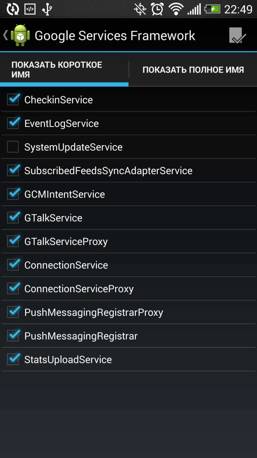Tap the PushMessagingRegistrarProxy list entry

coord(94,312)
